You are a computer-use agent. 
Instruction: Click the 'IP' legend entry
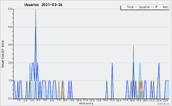(154, 7)
